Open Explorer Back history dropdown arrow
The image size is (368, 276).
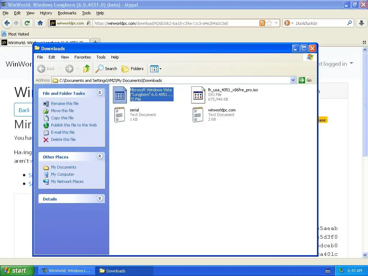click(59, 69)
